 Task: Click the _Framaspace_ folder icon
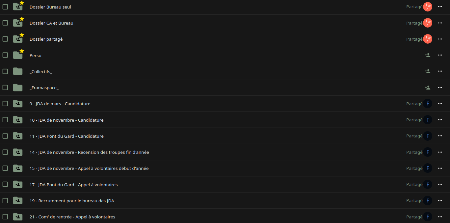point(18,88)
